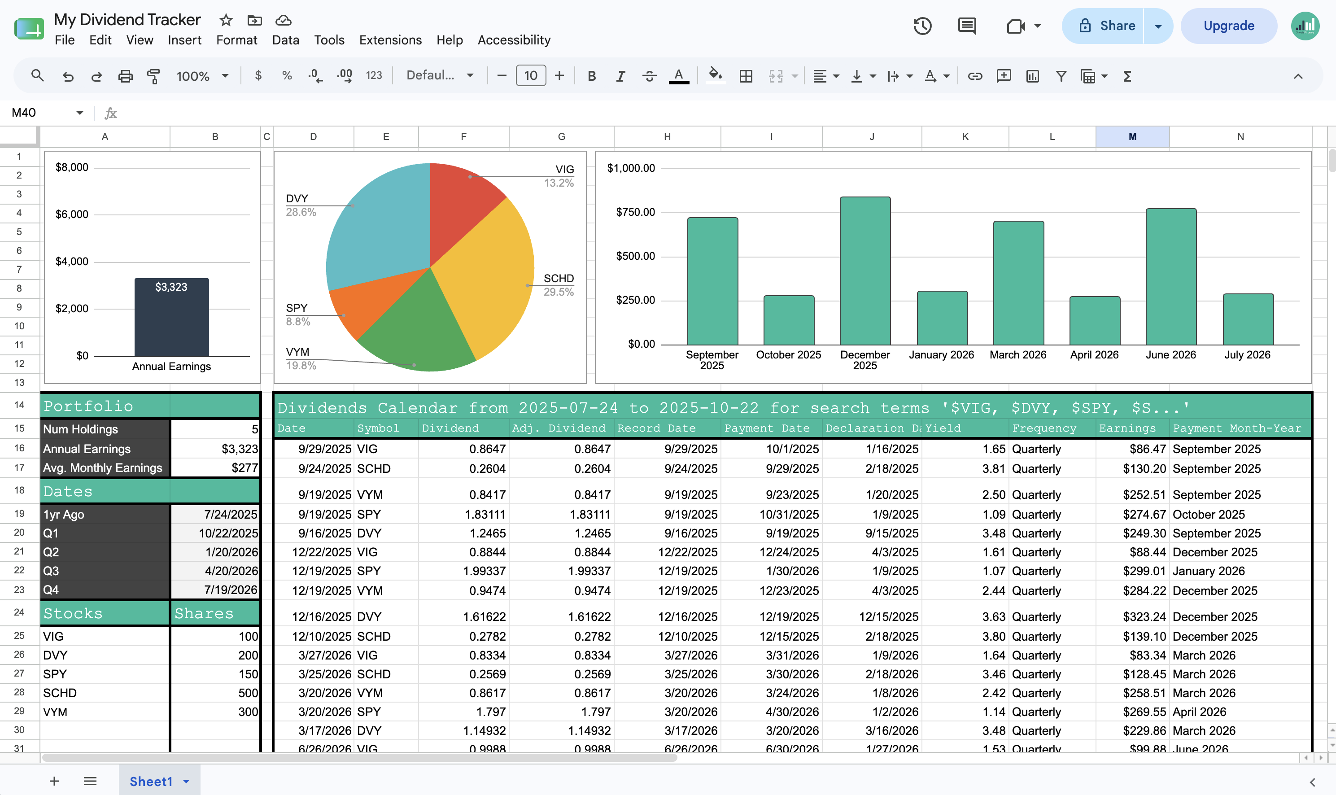Viewport: 1336px width, 795px height.
Task: Open the Edit menu
Action: [x=100, y=40]
